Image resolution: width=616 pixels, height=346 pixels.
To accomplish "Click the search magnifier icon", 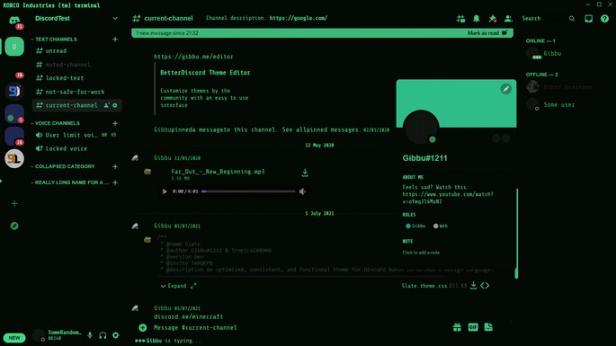I will click(x=572, y=19).
